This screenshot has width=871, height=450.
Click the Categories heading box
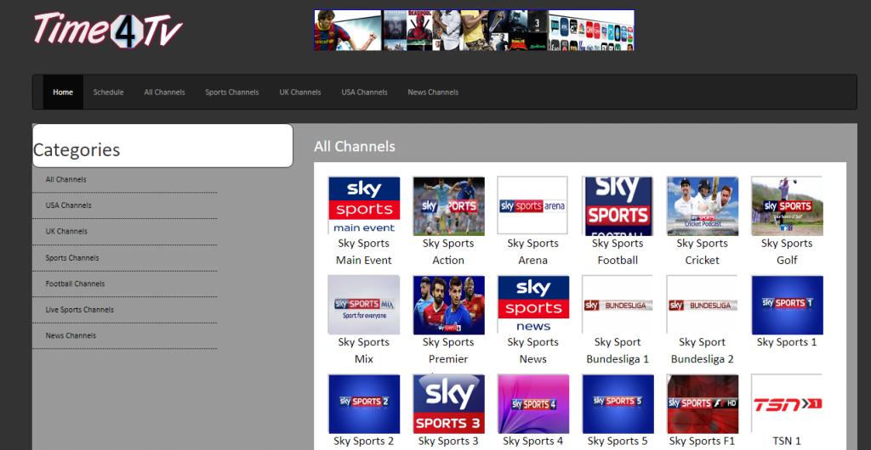(x=162, y=146)
